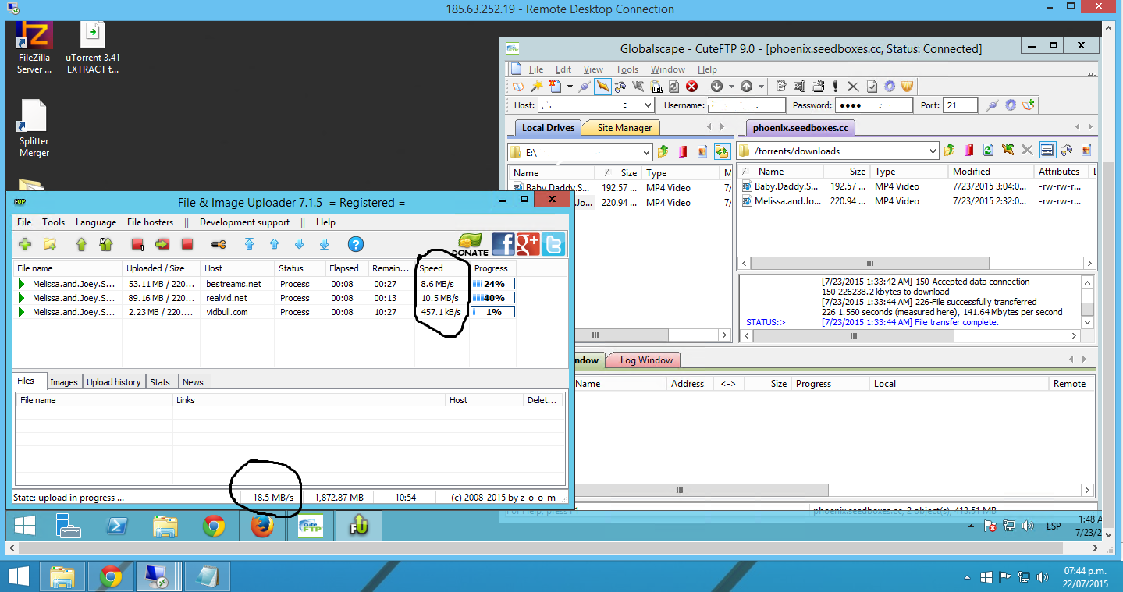This screenshot has height=592, width=1123.
Task: Click the key accounts icon in uploader toolbar
Action: click(219, 245)
